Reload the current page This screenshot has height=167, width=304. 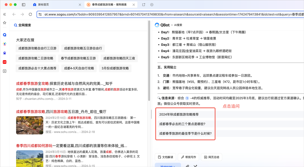pos(30,14)
